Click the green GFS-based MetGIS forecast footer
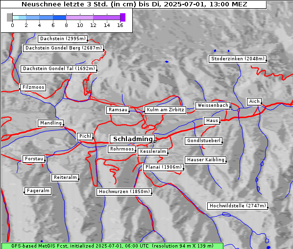 [x=112, y=246]
